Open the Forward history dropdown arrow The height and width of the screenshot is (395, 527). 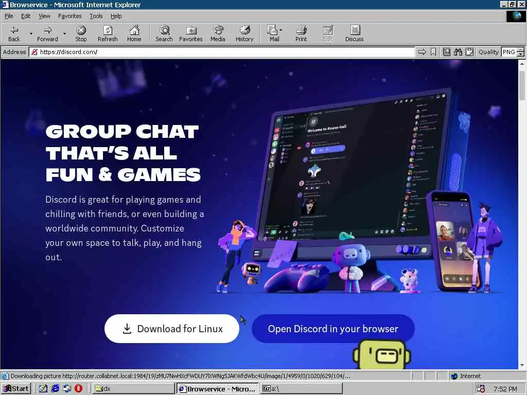coord(64,33)
